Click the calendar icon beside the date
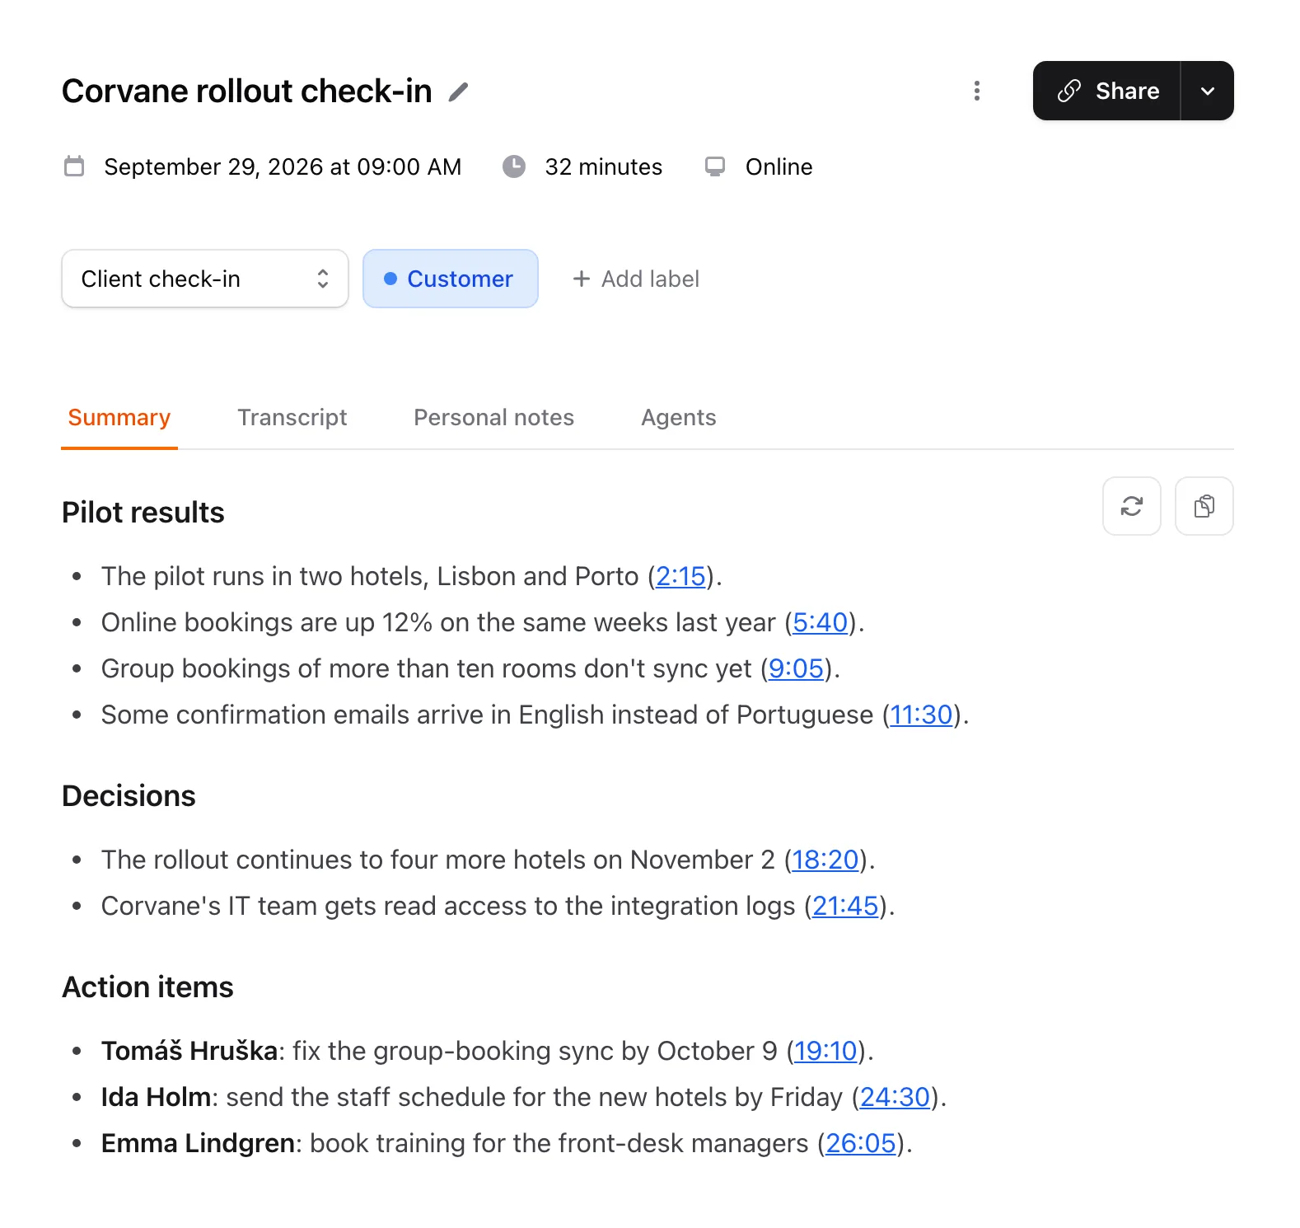Viewport: 1300px width, 1228px height. pyautogui.click(x=74, y=166)
